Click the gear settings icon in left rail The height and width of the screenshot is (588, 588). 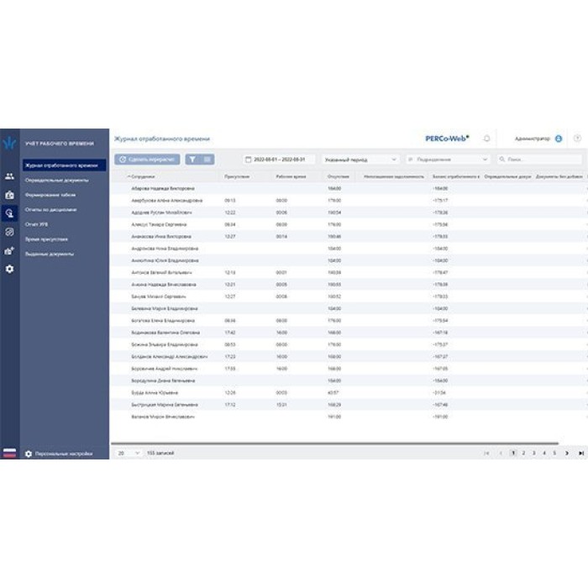9,269
